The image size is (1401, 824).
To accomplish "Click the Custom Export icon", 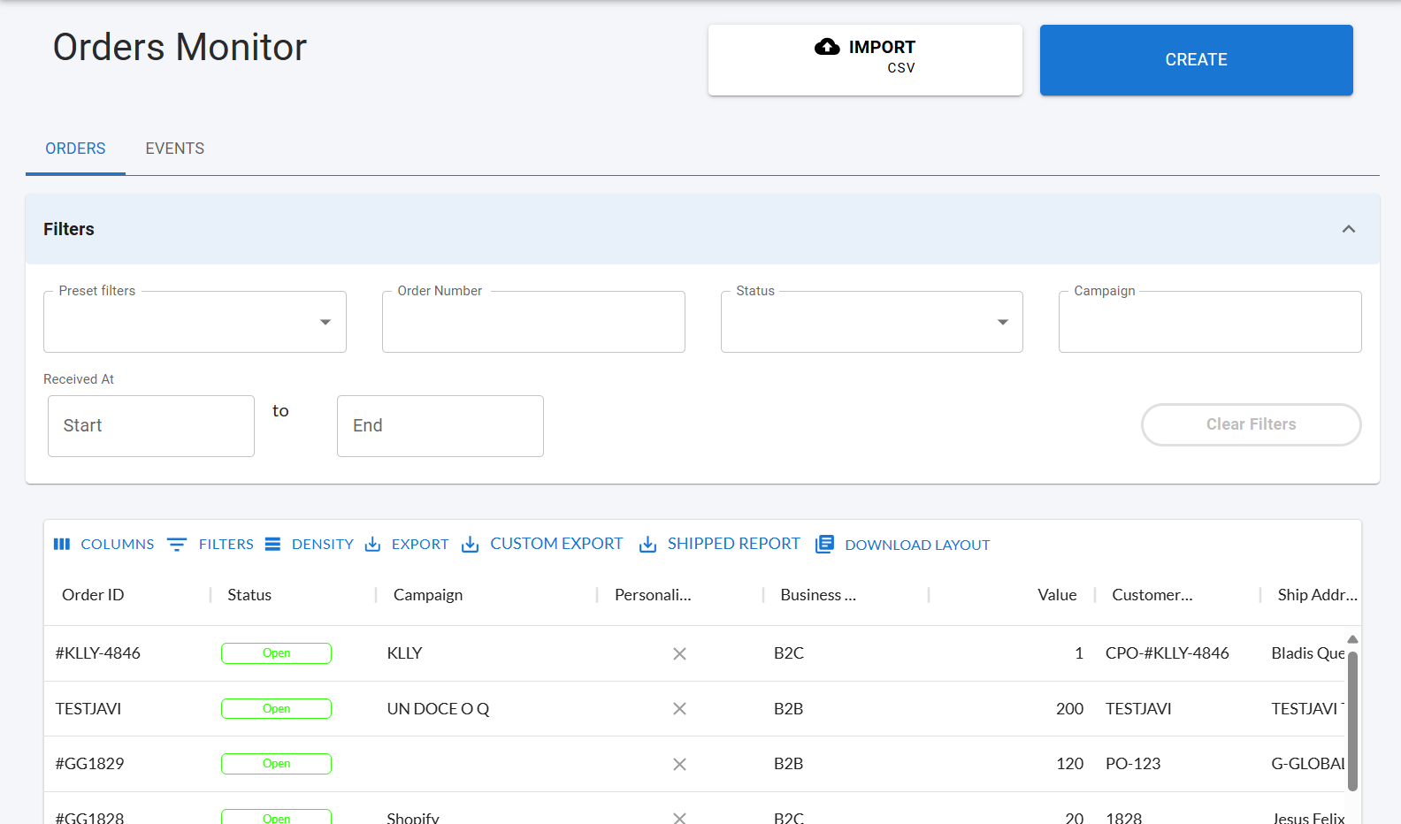I will pyautogui.click(x=471, y=544).
